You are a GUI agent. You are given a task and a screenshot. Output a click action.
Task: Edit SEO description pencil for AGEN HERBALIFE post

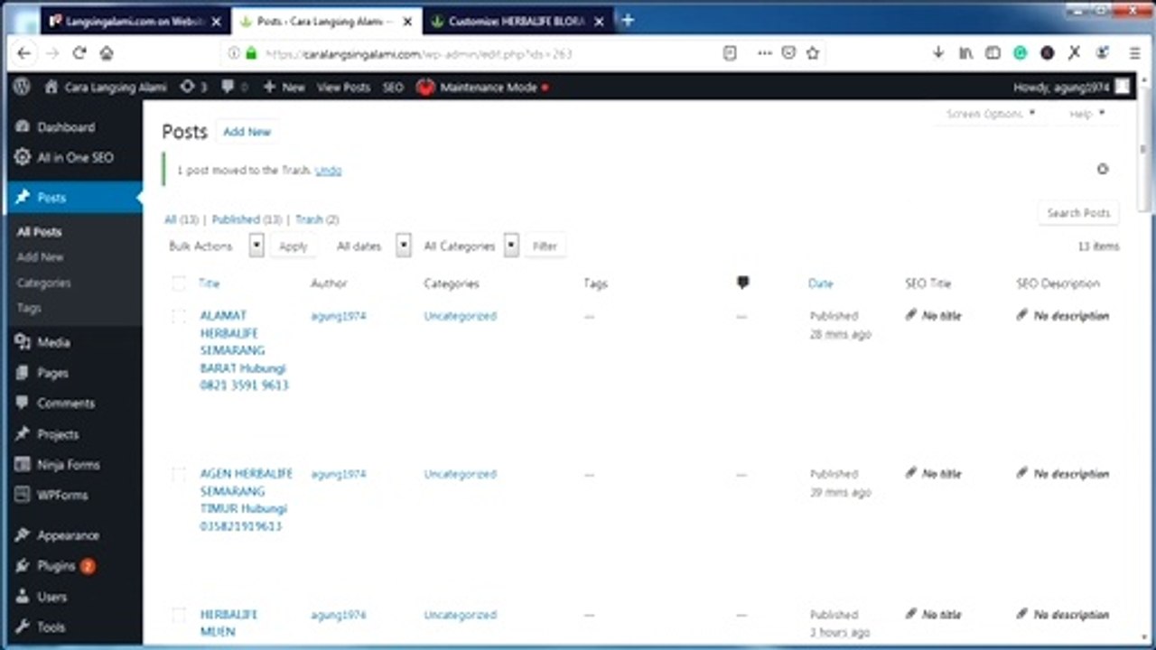coord(1022,473)
